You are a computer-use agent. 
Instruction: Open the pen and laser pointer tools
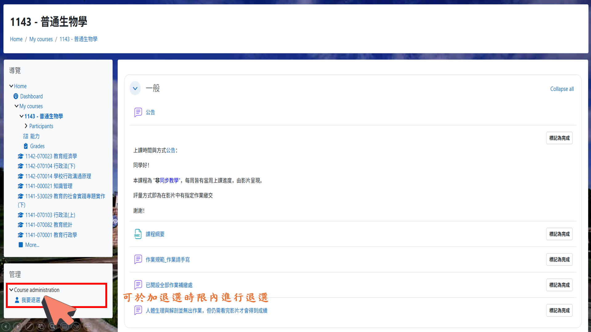tap(29, 326)
